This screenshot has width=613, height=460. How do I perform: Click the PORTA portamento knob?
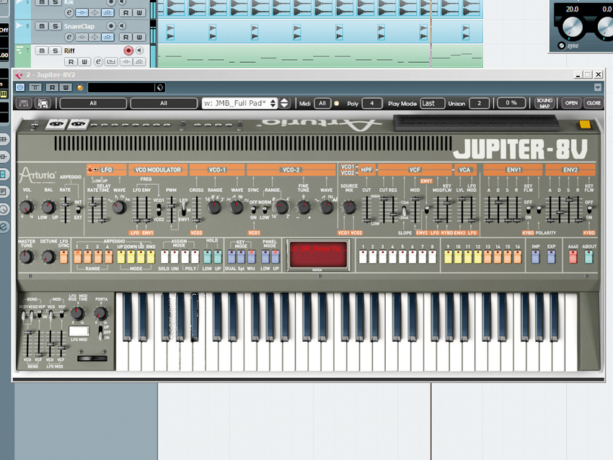click(x=101, y=313)
